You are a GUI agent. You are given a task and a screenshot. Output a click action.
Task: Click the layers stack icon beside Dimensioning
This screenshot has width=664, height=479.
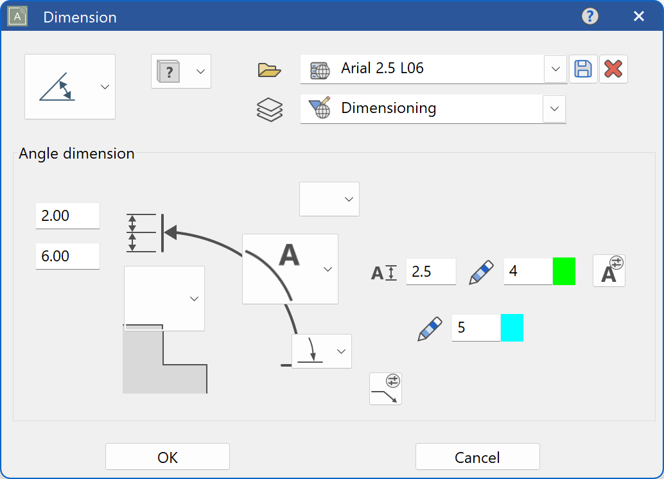(x=270, y=109)
